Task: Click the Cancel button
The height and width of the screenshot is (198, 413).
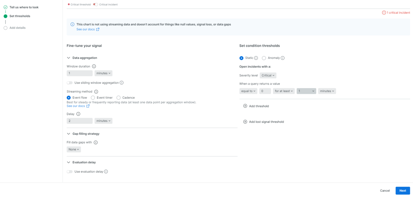Action: pos(385,190)
